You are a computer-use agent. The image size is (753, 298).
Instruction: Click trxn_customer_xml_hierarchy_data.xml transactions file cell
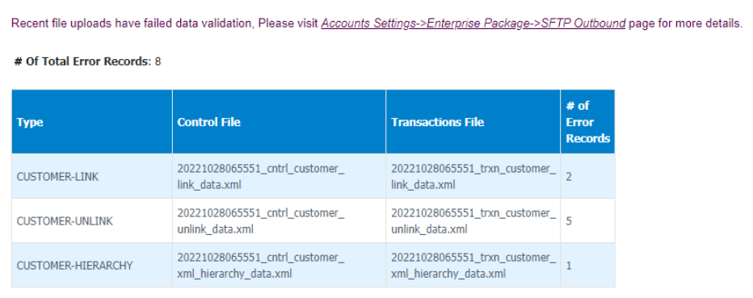[x=473, y=265]
